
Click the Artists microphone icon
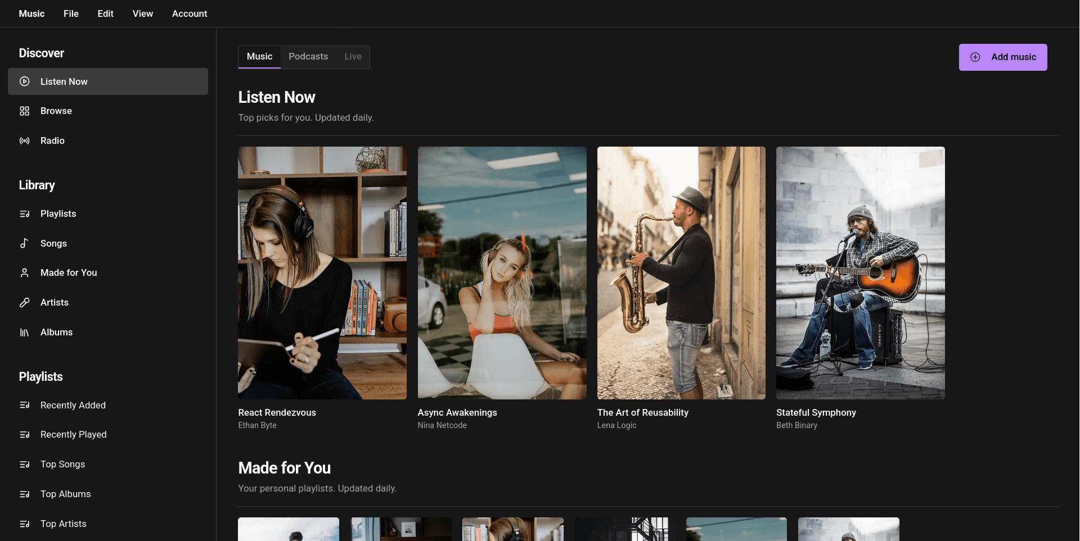(24, 302)
